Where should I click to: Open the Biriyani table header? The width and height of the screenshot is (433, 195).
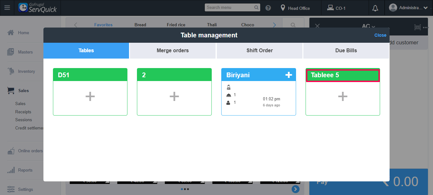pyautogui.click(x=259, y=75)
